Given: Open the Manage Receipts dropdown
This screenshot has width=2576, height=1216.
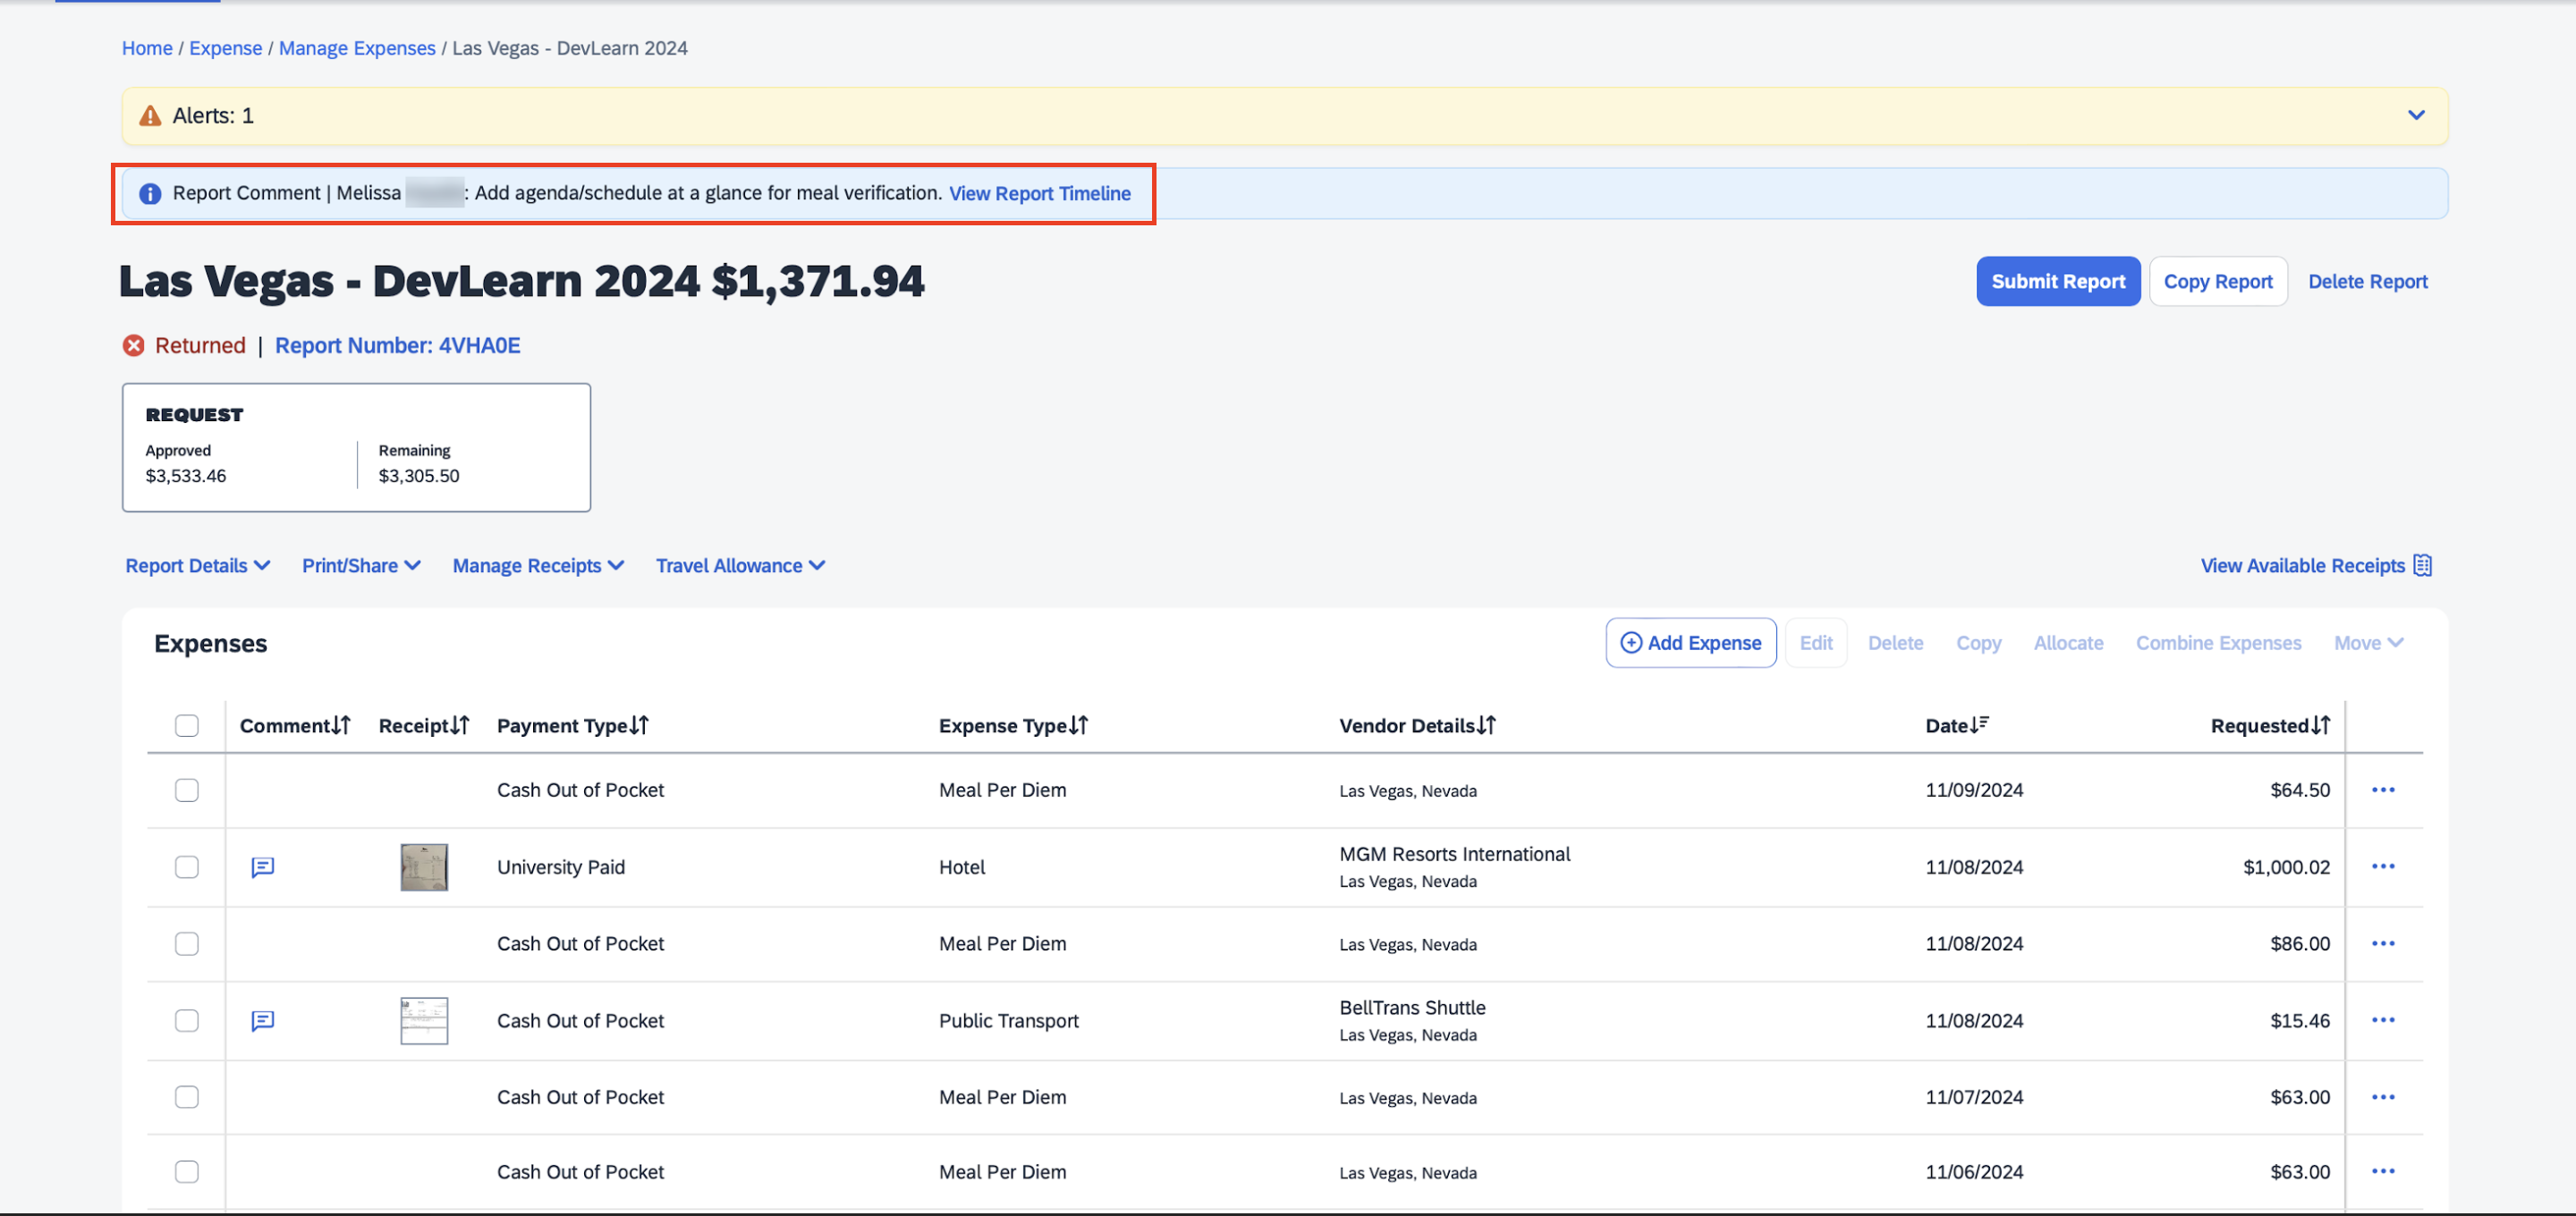Looking at the screenshot, I should pos(538,566).
